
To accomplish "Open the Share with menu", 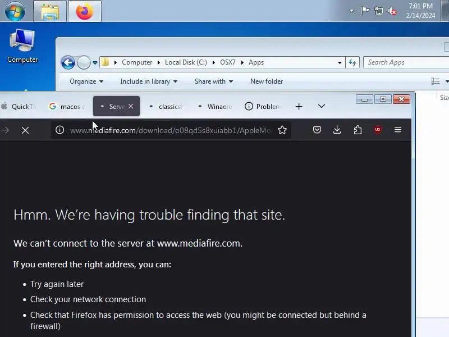I will [214, 81].
